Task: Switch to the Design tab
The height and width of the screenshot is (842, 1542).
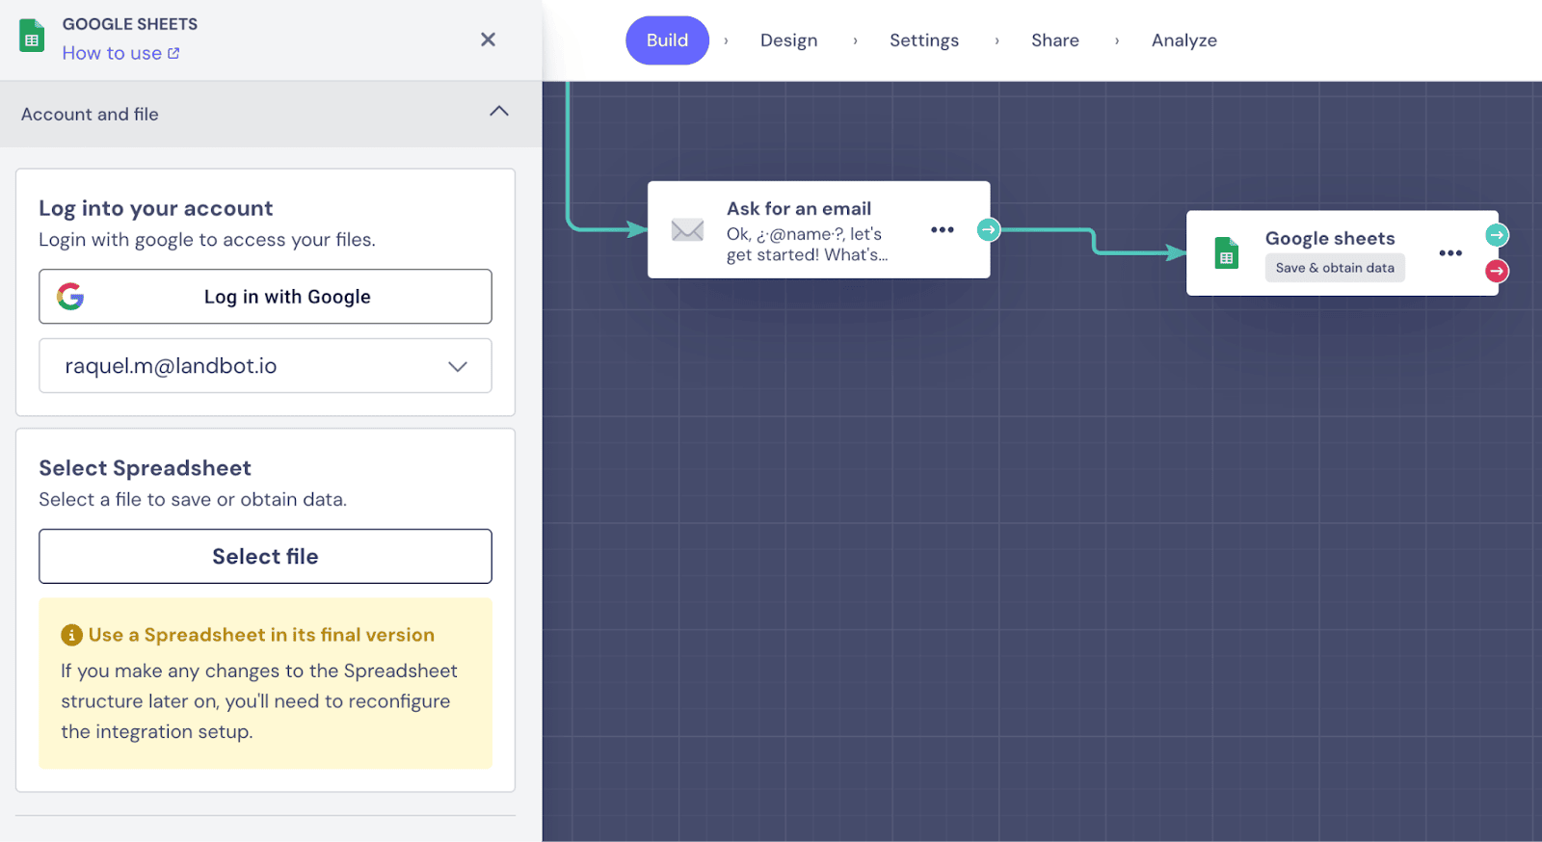Action: [x=788, y=40]
